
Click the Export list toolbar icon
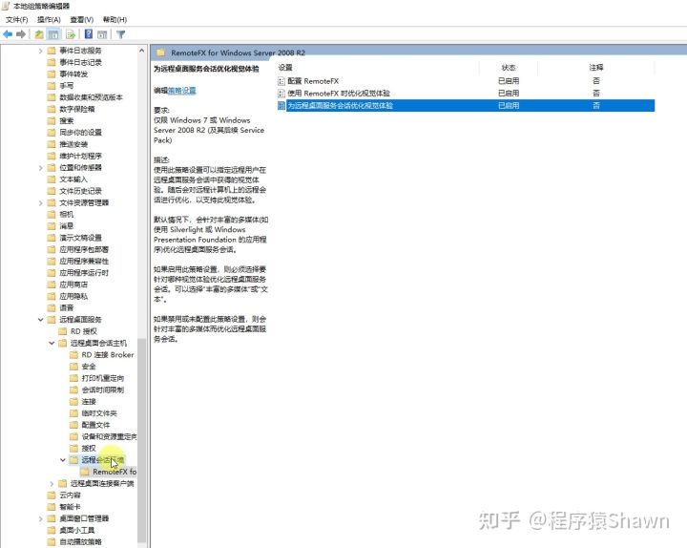coord(71,34)
